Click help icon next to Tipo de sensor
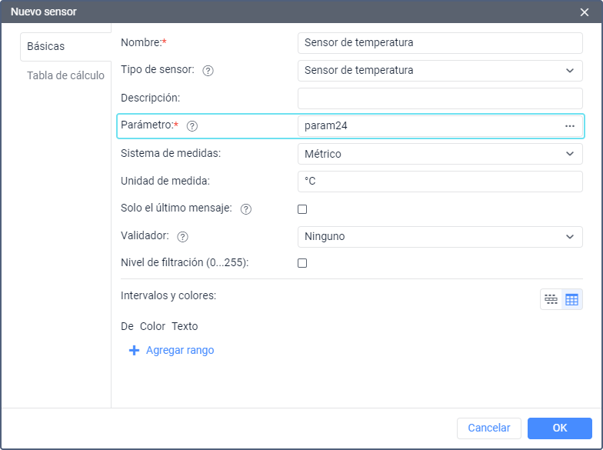 [208, 71]
